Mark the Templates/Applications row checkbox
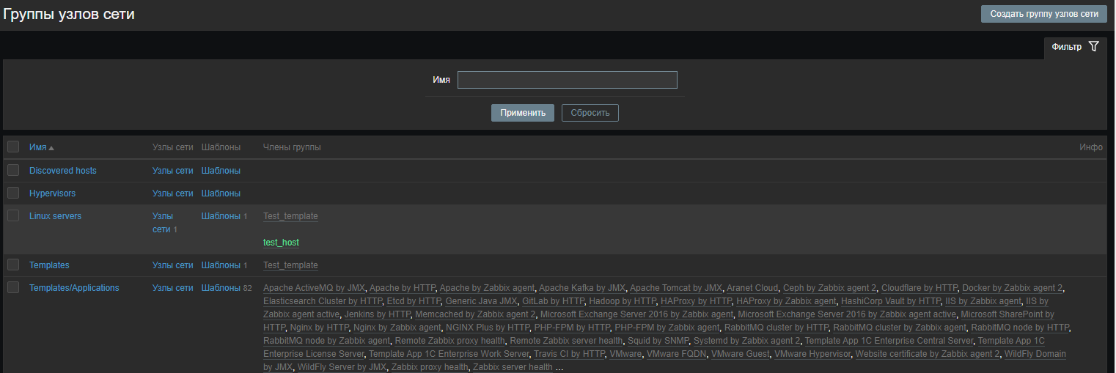Viewport: 1116px width, 373px height. pos(13,288)
